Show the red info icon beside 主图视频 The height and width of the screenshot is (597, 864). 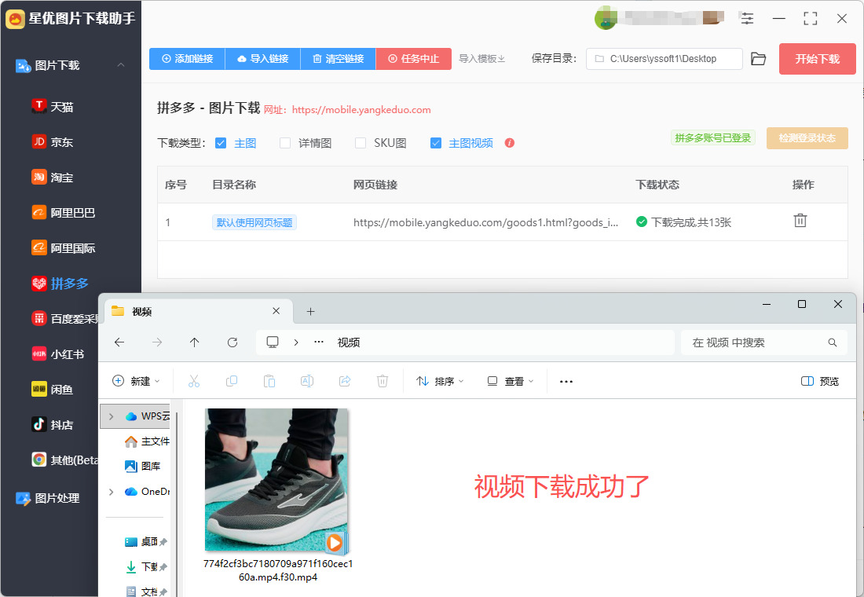click(510, 143)
